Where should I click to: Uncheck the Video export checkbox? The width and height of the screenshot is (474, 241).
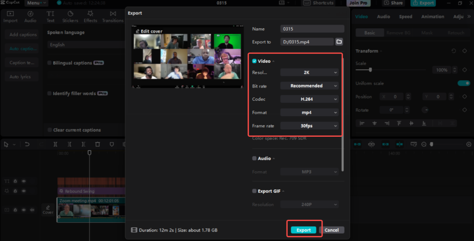(x=254, y=61)
